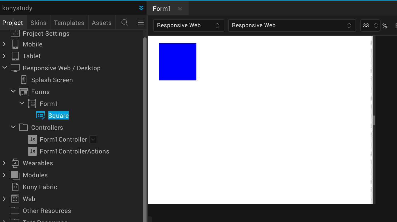Switch to the Templates tab

click(x=69, y=23)
